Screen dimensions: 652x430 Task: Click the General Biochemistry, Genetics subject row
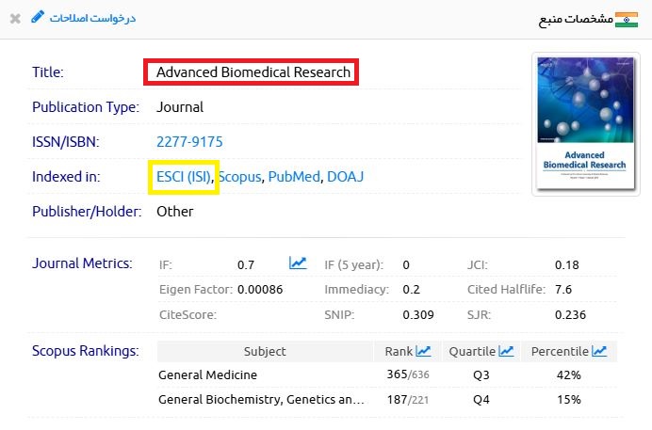(x=261, y=400)
